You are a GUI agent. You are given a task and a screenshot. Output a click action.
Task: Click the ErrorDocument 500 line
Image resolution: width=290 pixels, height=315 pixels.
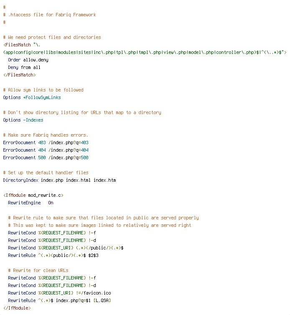click(x=46, y=157)
